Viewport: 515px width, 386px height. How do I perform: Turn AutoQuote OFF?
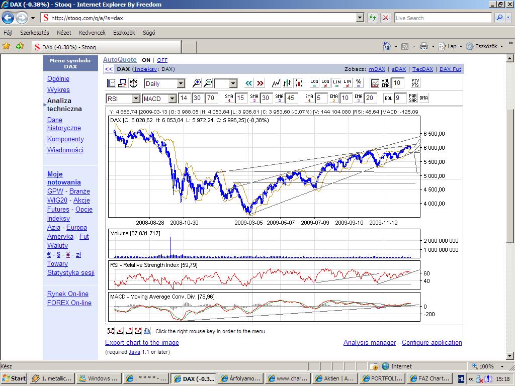coord(162,60)
